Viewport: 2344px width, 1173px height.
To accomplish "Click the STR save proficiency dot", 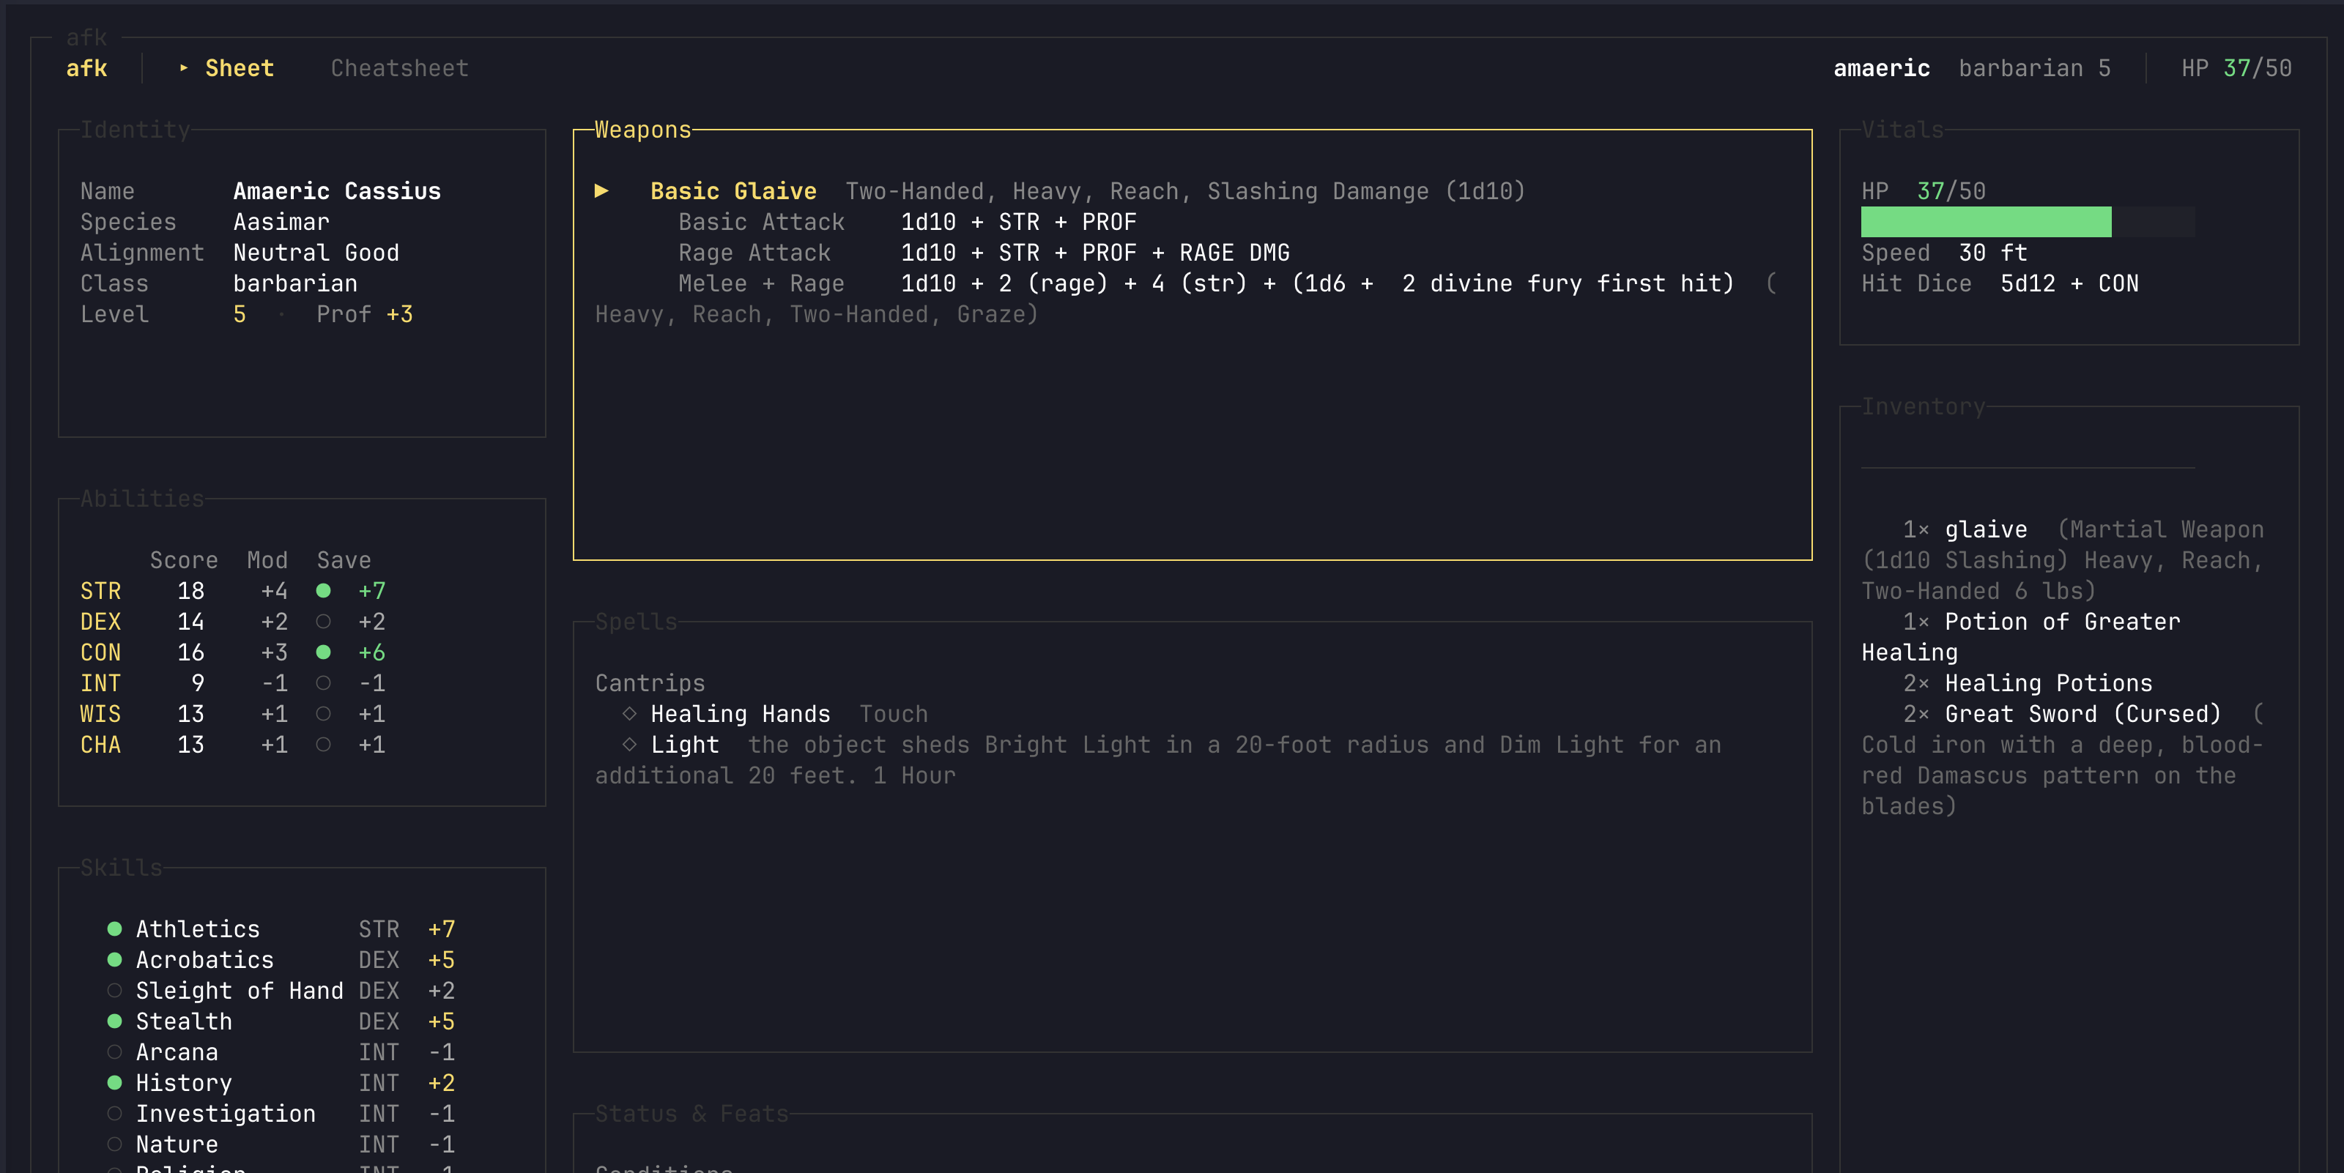I will (x=323, y=591).
